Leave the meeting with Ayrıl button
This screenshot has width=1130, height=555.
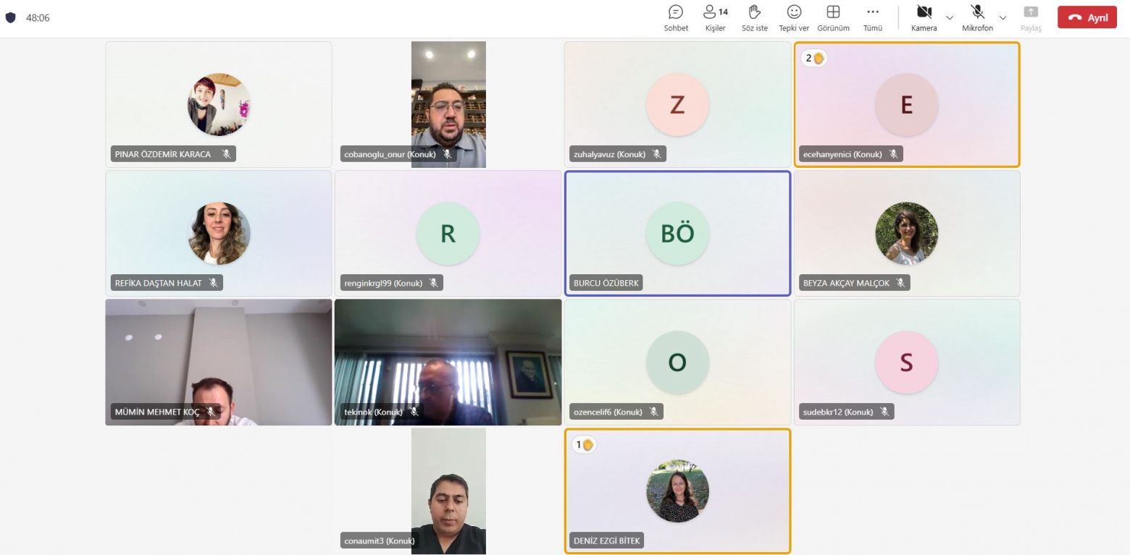1087,18
